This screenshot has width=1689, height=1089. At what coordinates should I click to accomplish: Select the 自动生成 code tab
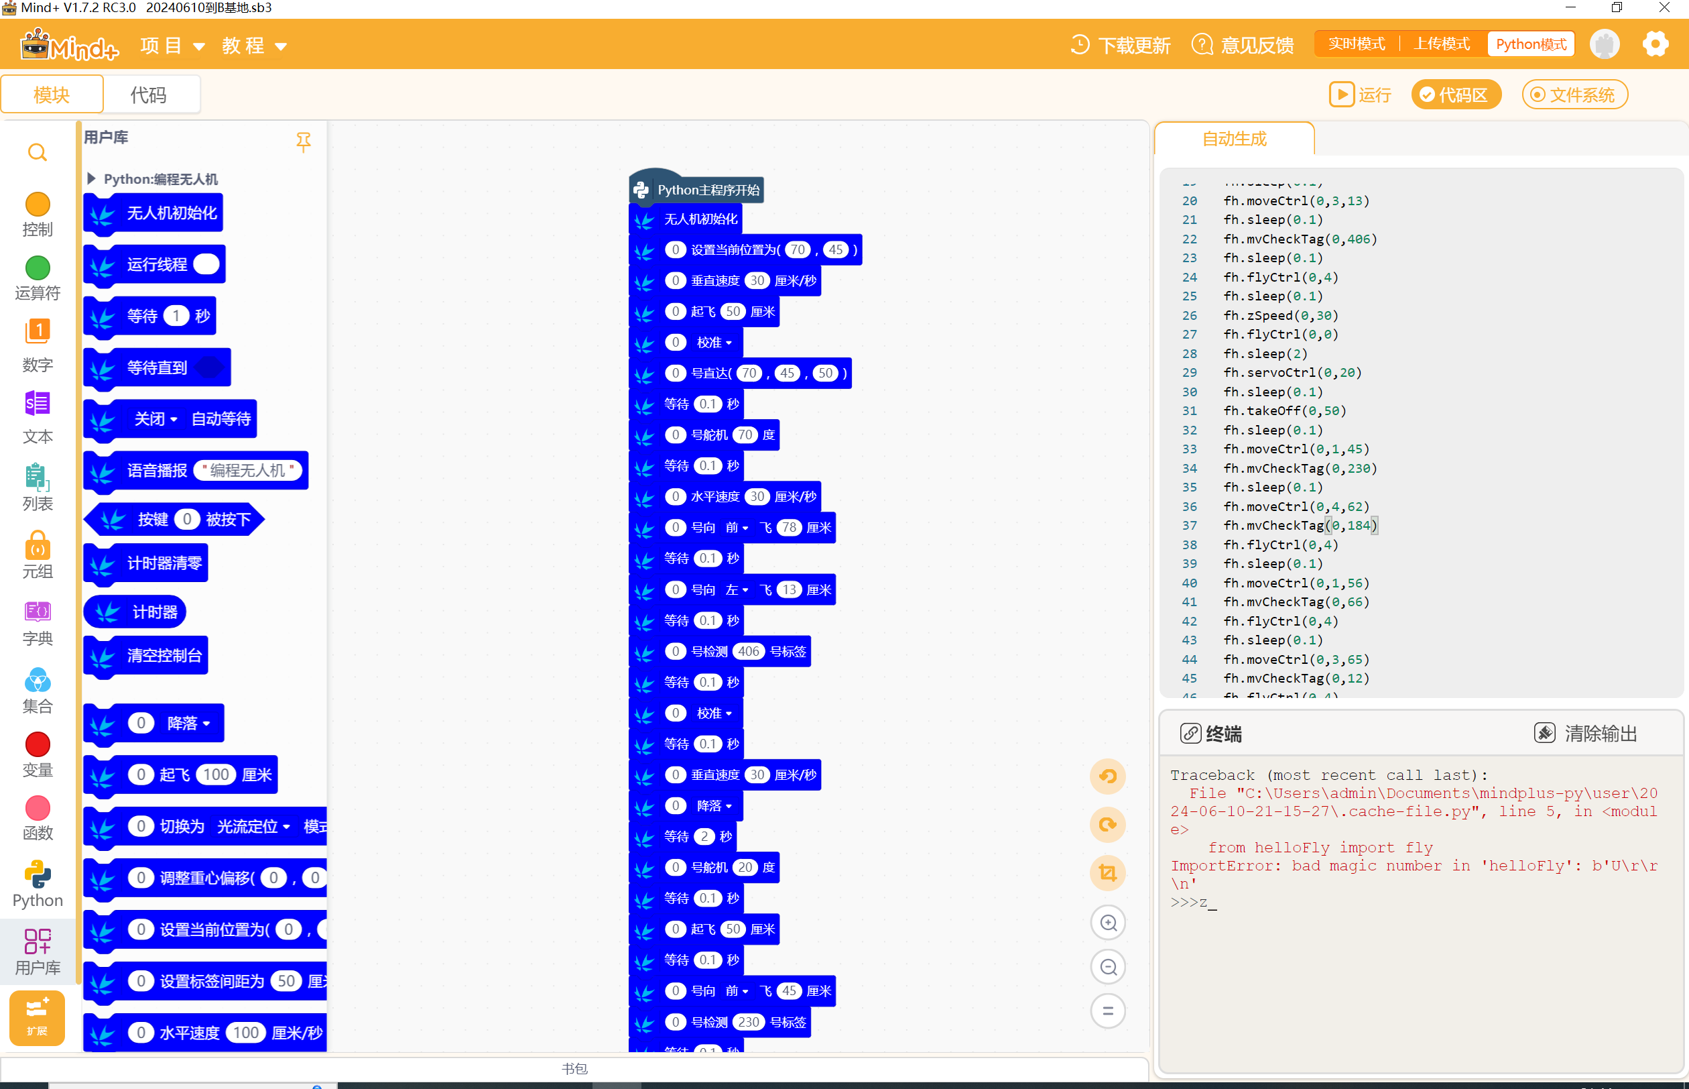point(1234,139)
